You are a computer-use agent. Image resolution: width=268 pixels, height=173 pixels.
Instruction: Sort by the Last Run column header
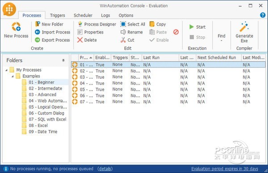point(160,58)
